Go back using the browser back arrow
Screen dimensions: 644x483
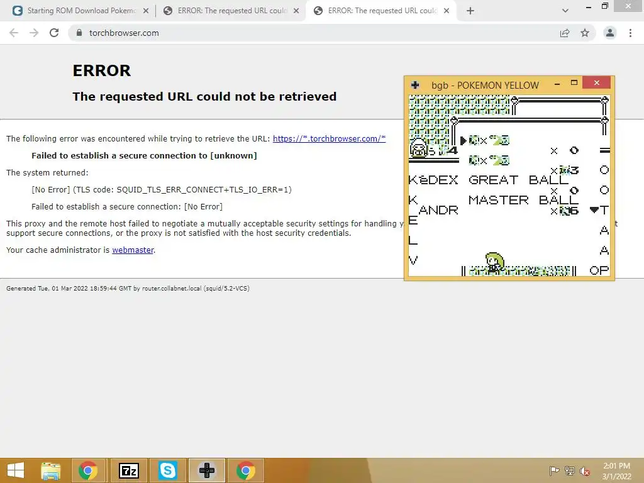14,33
